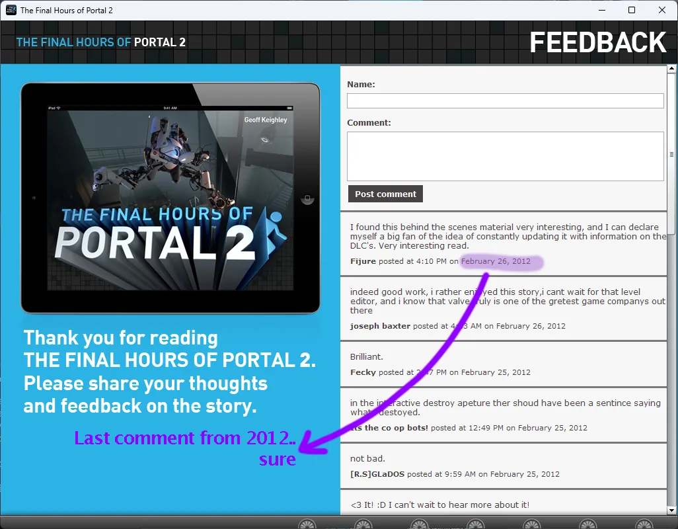The image size is (678, 529).
Task: Click the feedback panel scrollbar thumb
Action: pyautogui.click(x=671, y=154)
